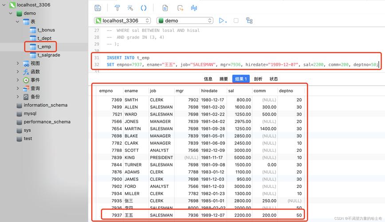Open the demo database dropdown
The height and width of the screenshot is (222, 385).
pos(185,20)
